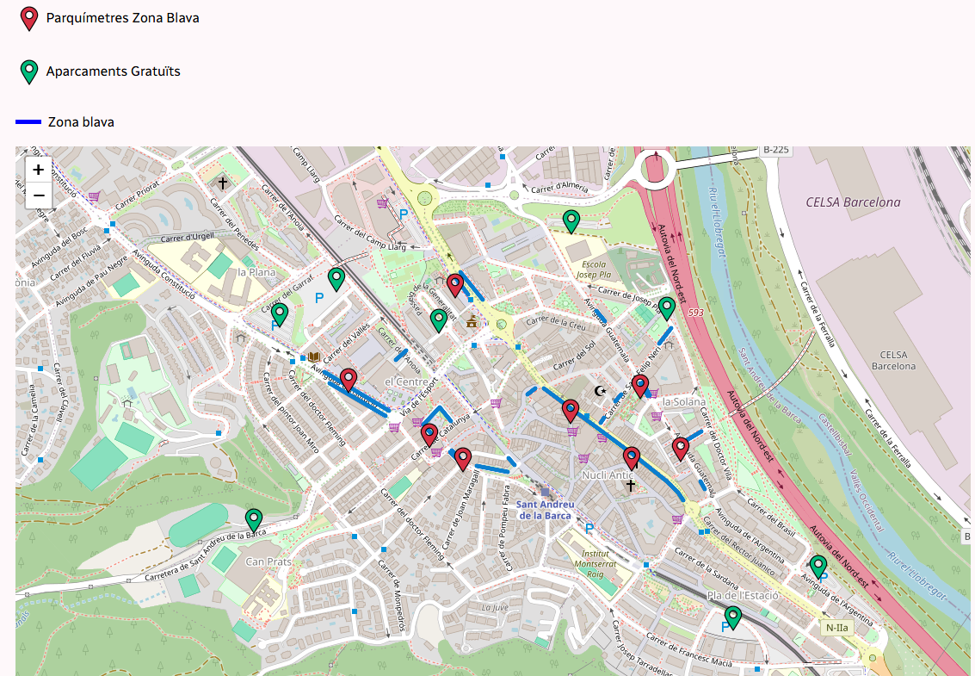
Task: Open green marker at la Plana parking lot
Action: click(336, 279)
